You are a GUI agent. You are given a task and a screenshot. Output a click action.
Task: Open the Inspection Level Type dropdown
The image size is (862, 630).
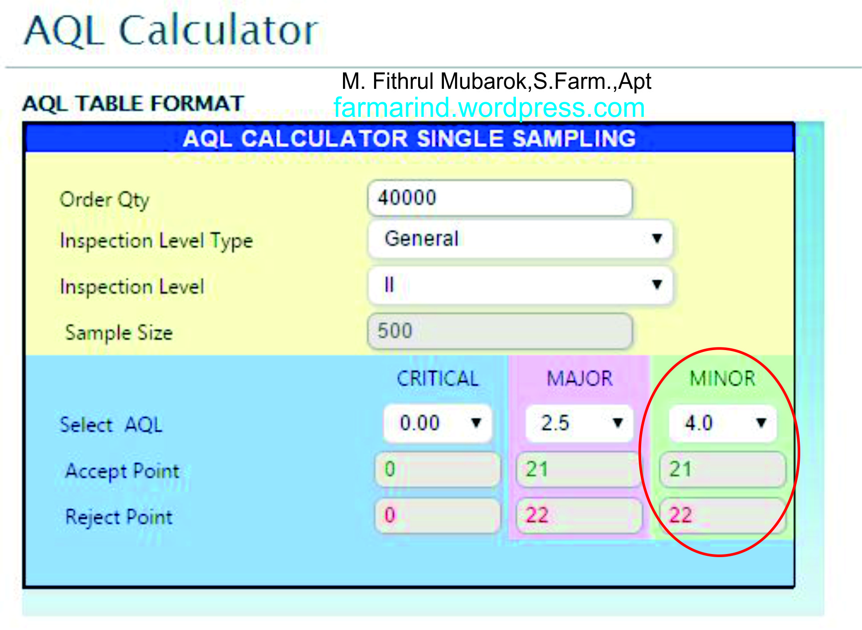(x=520, y=239)
